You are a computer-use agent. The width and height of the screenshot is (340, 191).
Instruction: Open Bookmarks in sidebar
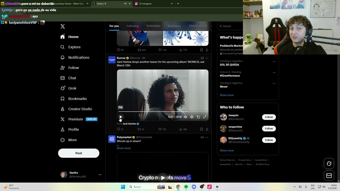74,99
